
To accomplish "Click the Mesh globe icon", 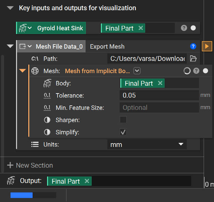I will [x=35, y=71].
